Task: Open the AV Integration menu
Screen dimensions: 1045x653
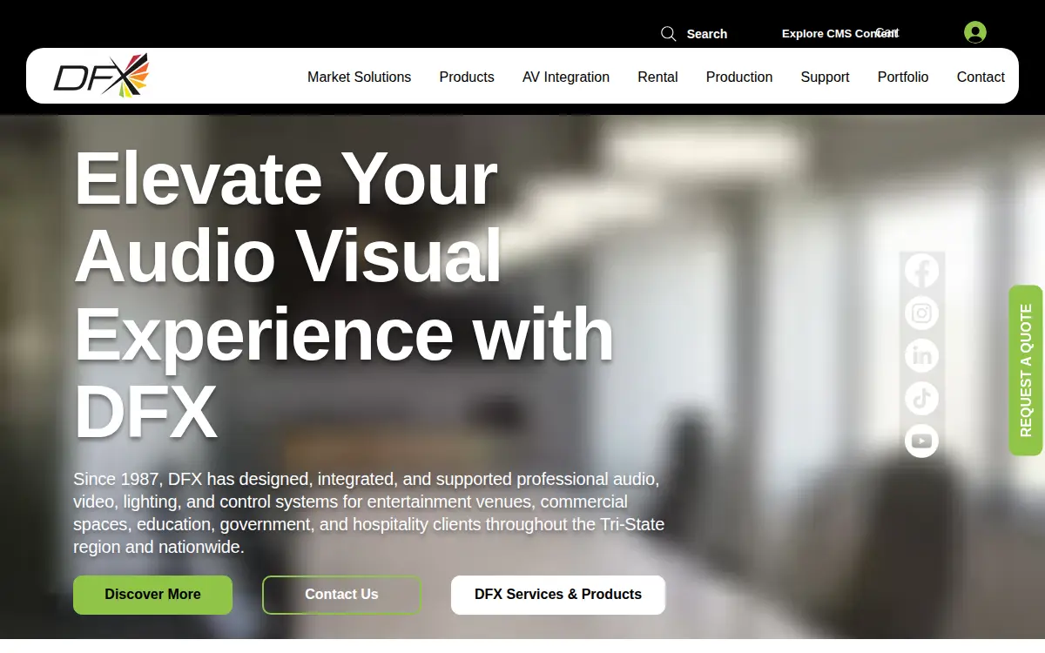Action: click(x=566, y=77)
